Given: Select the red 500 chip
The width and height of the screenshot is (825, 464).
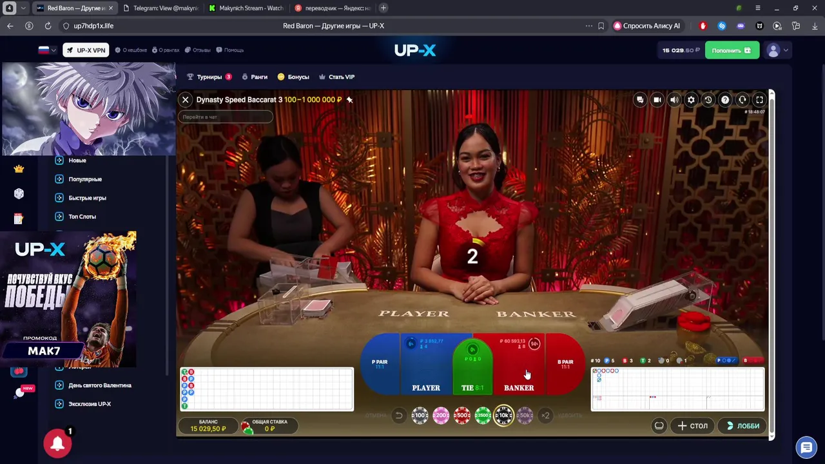Looking at the screenshot, I should [x=462, y=416].
